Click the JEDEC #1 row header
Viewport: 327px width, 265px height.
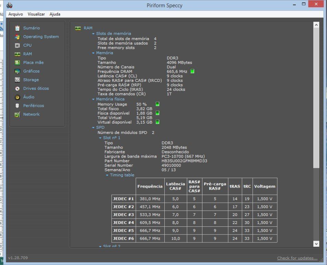point(124,199)
